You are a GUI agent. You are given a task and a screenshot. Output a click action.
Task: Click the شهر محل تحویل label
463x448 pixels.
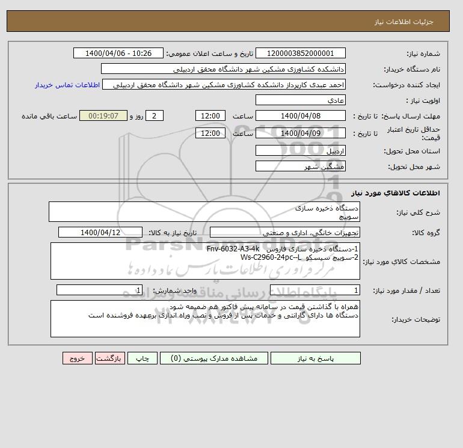414,167
